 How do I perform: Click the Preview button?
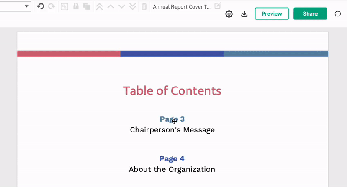(272, 14)
